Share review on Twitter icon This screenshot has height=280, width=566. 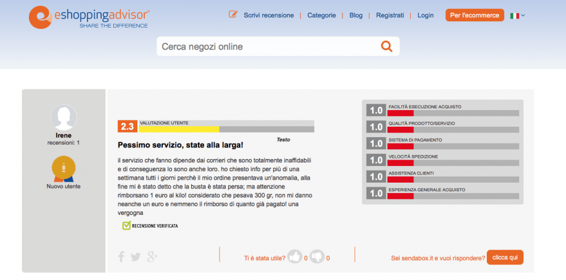(136, 257)
